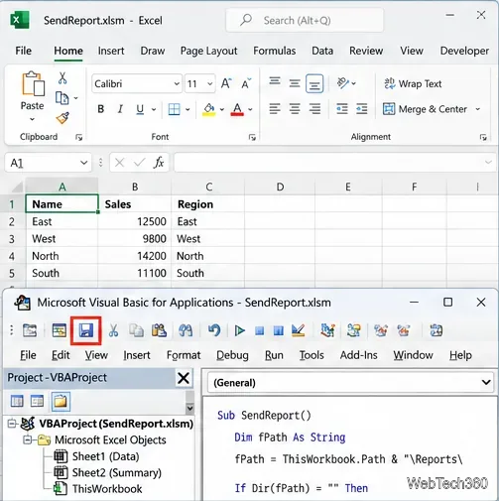Click the Insert Function fx icon
The height and width of the screenshot is (501, 499).
click(x=159, y=163)
